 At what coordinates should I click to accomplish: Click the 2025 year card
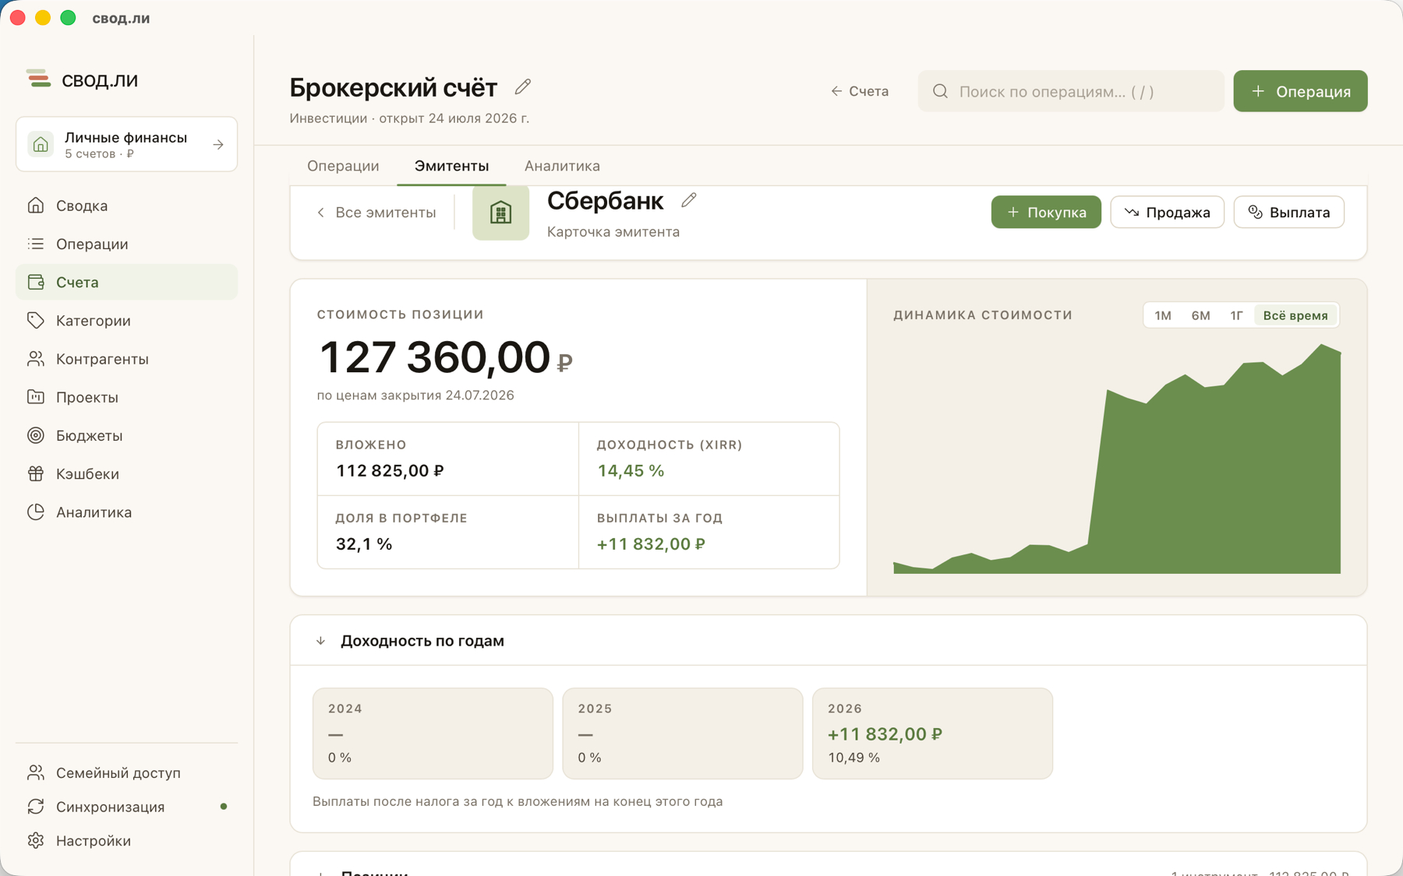(682, 733)
